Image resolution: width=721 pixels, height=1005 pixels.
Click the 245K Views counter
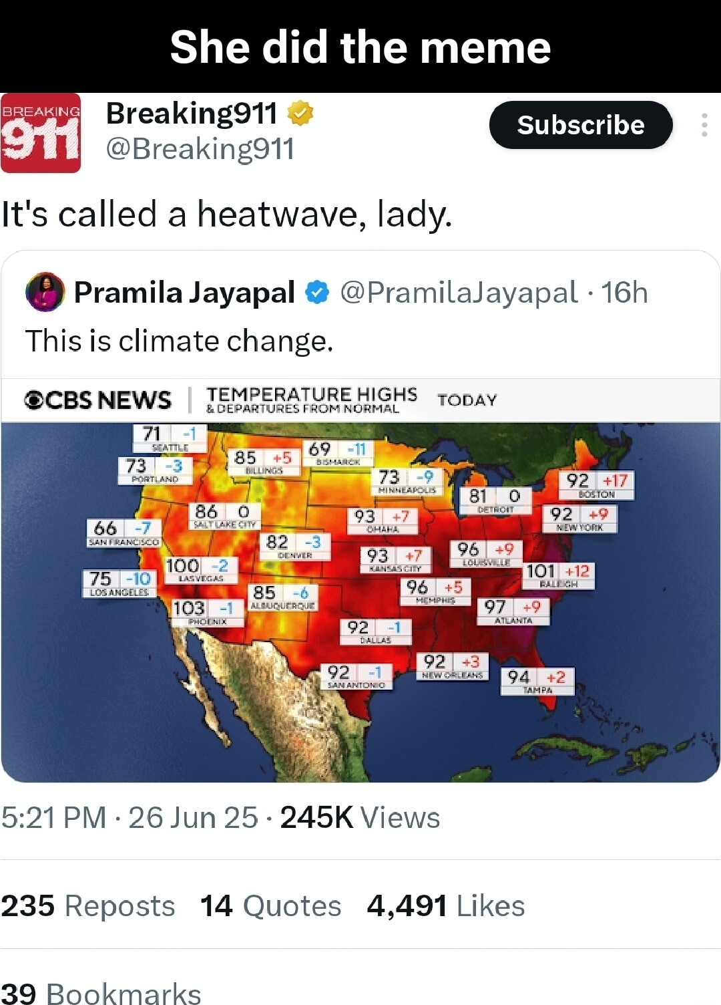360,817
